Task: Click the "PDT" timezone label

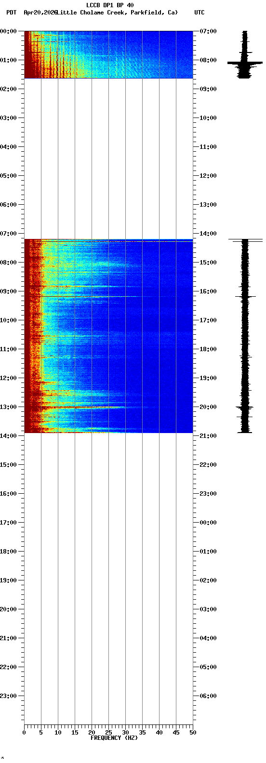Action: pyautogui.click(x=11, y=13)
